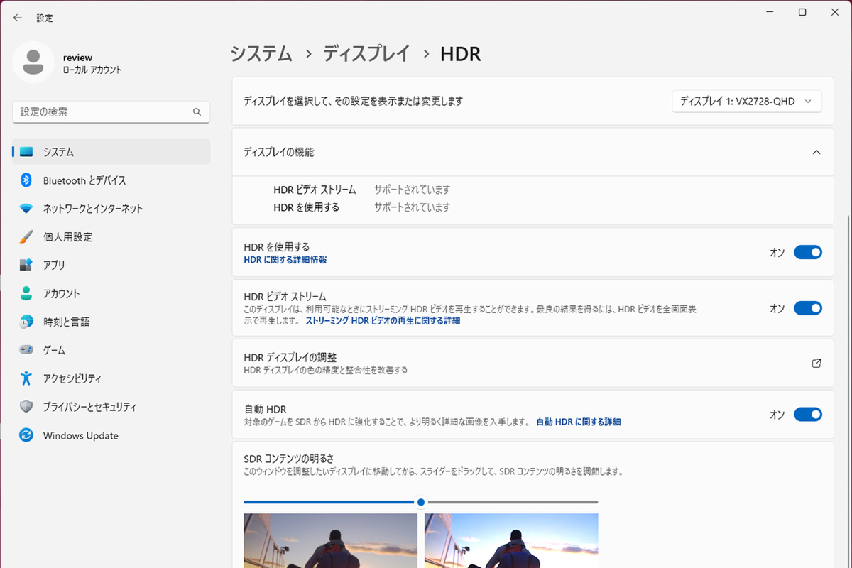Click the 個人用設定 paintbrush icon
The width and height of the screenshot is (852, 568).
[26, 236]
